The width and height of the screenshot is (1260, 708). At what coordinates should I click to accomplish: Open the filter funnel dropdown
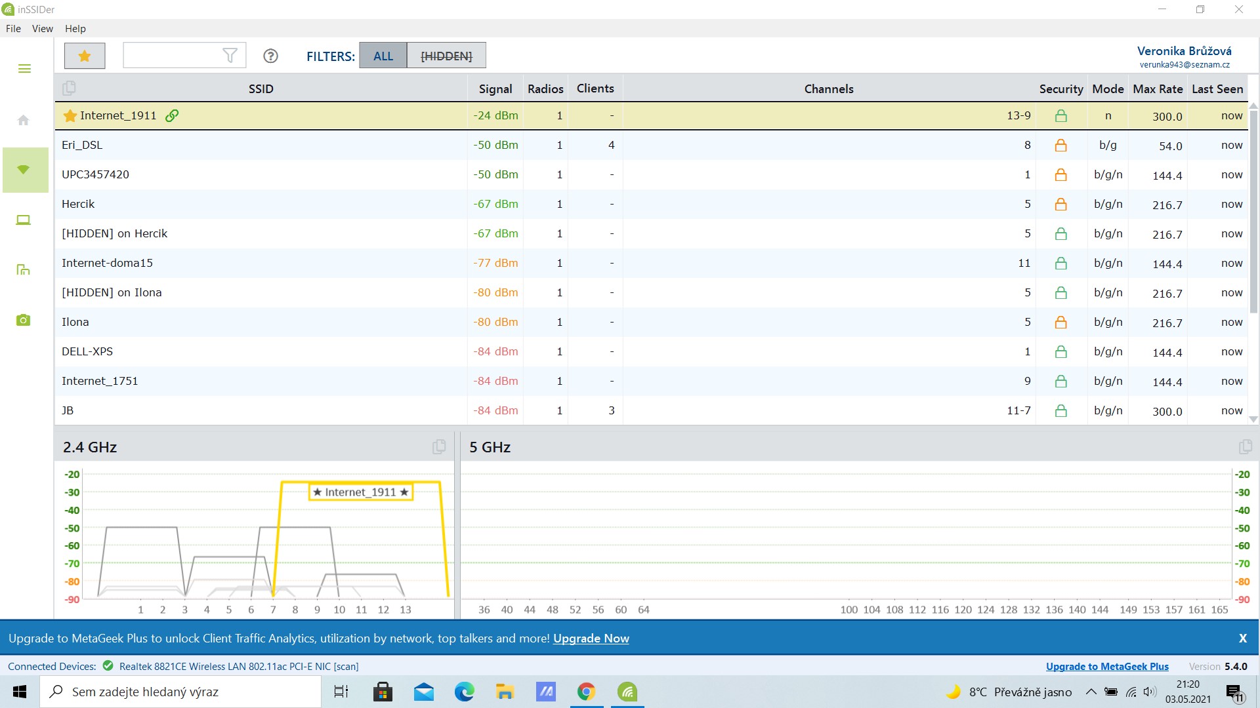230,56
